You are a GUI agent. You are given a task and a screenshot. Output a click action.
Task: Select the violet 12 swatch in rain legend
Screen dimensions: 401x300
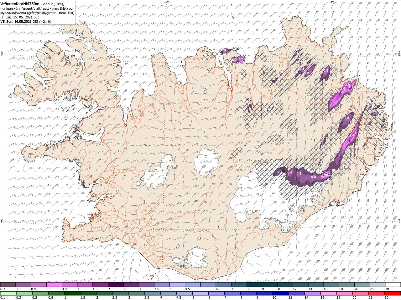point(296,293)
